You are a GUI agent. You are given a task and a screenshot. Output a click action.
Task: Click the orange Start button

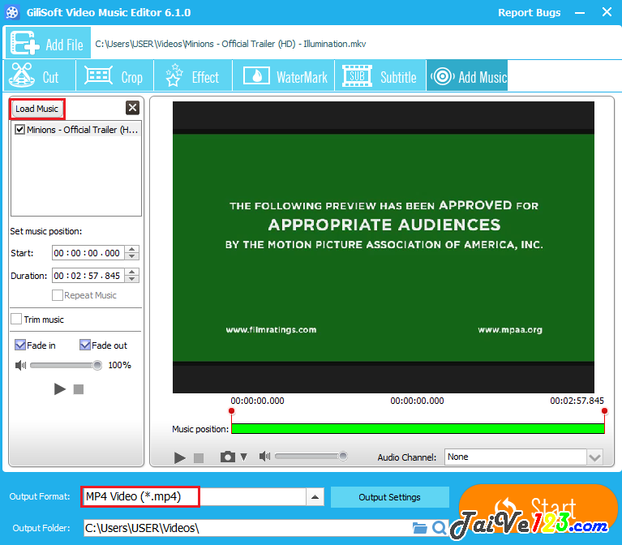tap(538, 509)
